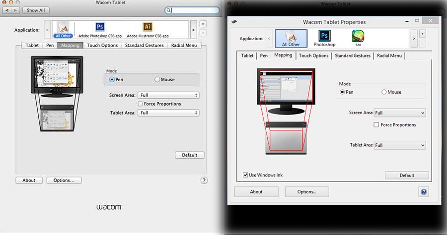Switch to Tablet tab in Windows window

tap(247, 56)
